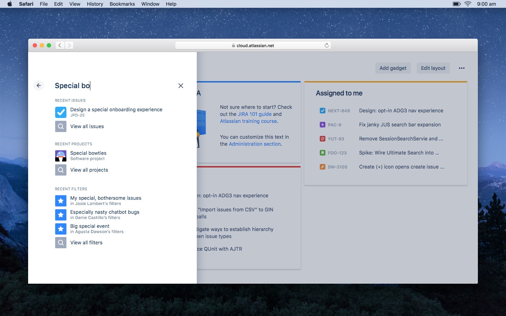Click magnifier icon beside View all projects
The image size is (506, 316).
(61, 170)
